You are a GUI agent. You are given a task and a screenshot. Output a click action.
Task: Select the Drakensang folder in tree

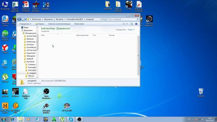point(29,42)
